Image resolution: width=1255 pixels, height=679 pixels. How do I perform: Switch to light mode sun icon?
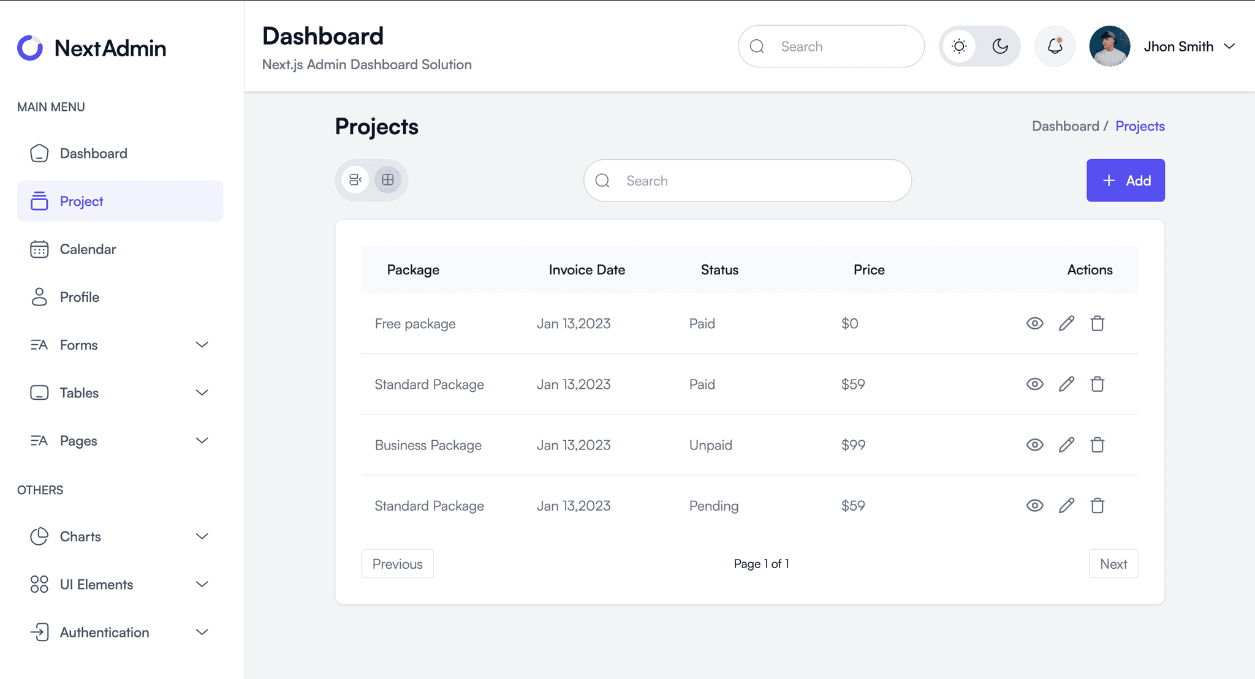click(x=959, y=46)
